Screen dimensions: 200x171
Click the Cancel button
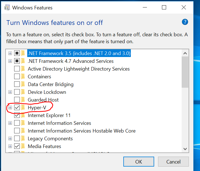(173, 162)
